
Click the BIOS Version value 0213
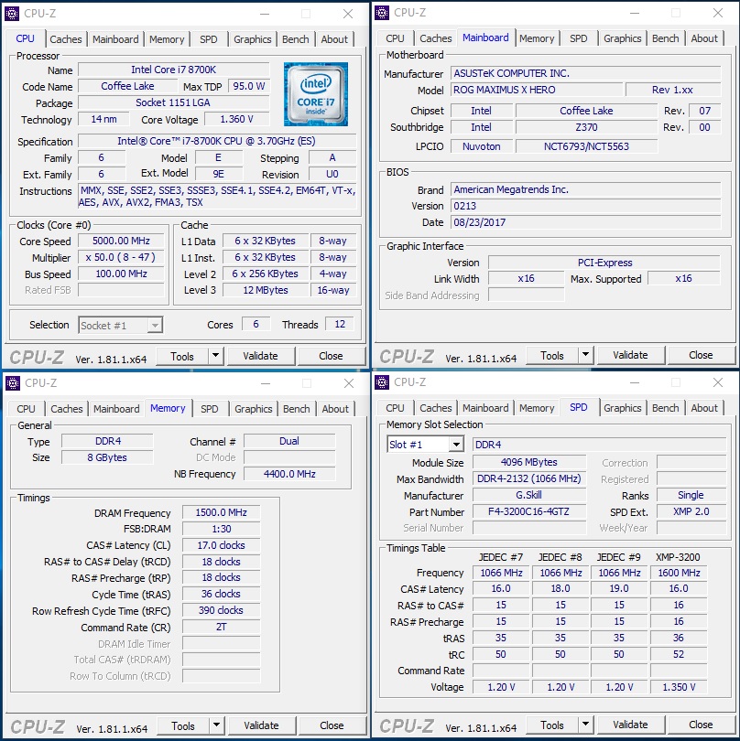point(586,206)
